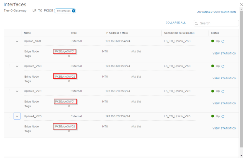Image resolution: width=245 pixels, height=159 pixels.
Task: Collapse the Uplink3_V70 row chevron
Action: (17, 91)
